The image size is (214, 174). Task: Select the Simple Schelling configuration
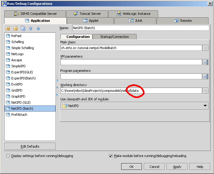click(x=30, y=48)
